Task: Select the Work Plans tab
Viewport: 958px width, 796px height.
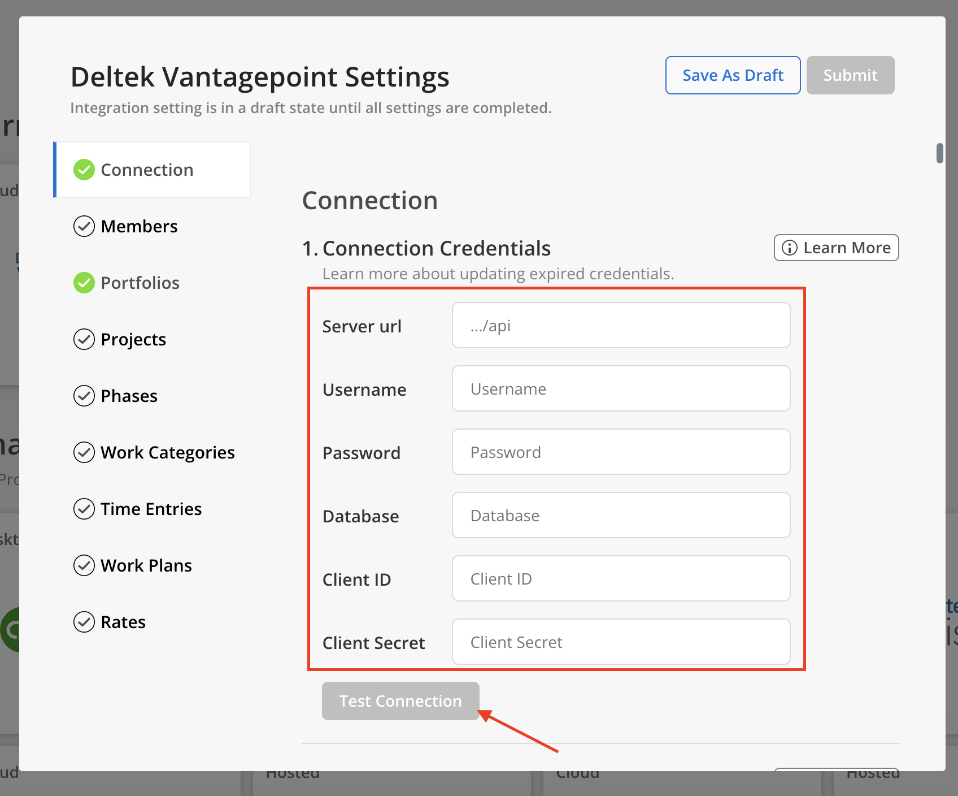Action: pos(152,565)
